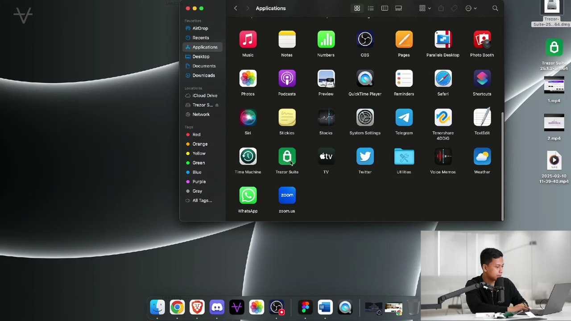
Task: Open the Trezor Suite application
Action: point(287,157)
